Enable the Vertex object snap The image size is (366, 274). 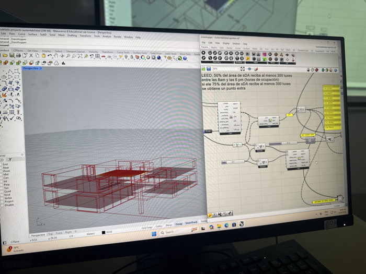tap(2, 198)
